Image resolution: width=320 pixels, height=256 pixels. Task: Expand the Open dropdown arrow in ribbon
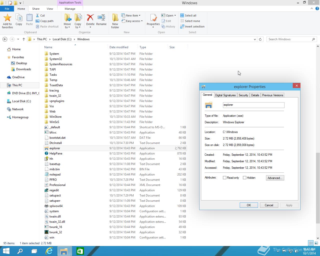tap(175, 15)
